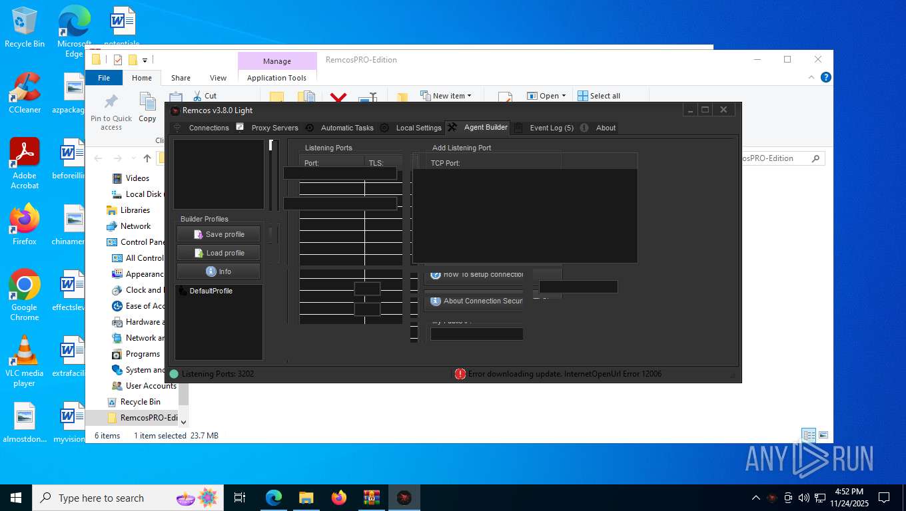The image size is (906, 511).
Task: Click the Task View taskbar icon
Action: [240, 498]
